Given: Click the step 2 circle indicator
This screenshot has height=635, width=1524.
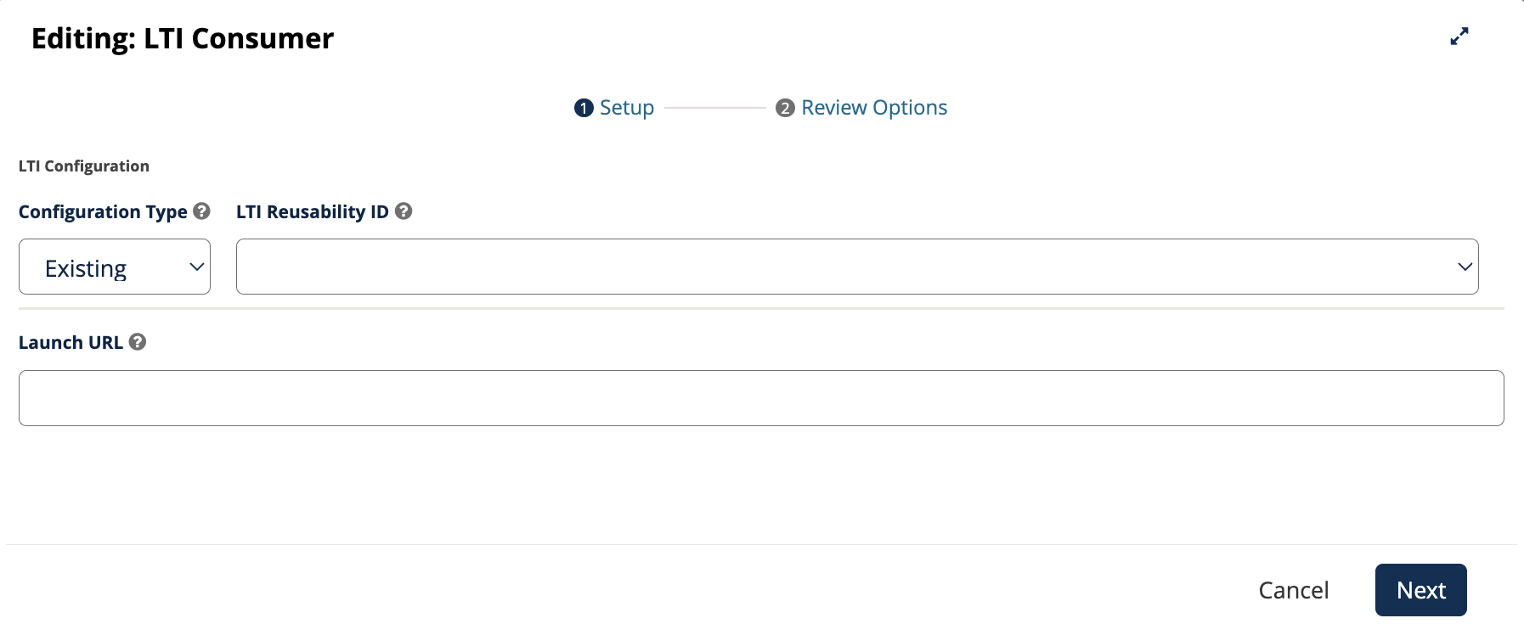Looking at the screenshot, I should click(785, 108).
